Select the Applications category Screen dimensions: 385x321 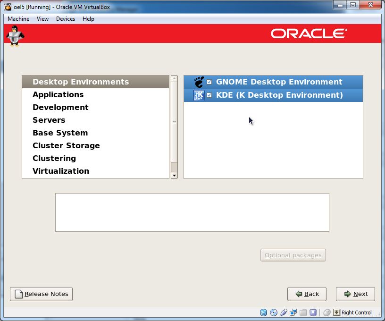click(95, 94)
